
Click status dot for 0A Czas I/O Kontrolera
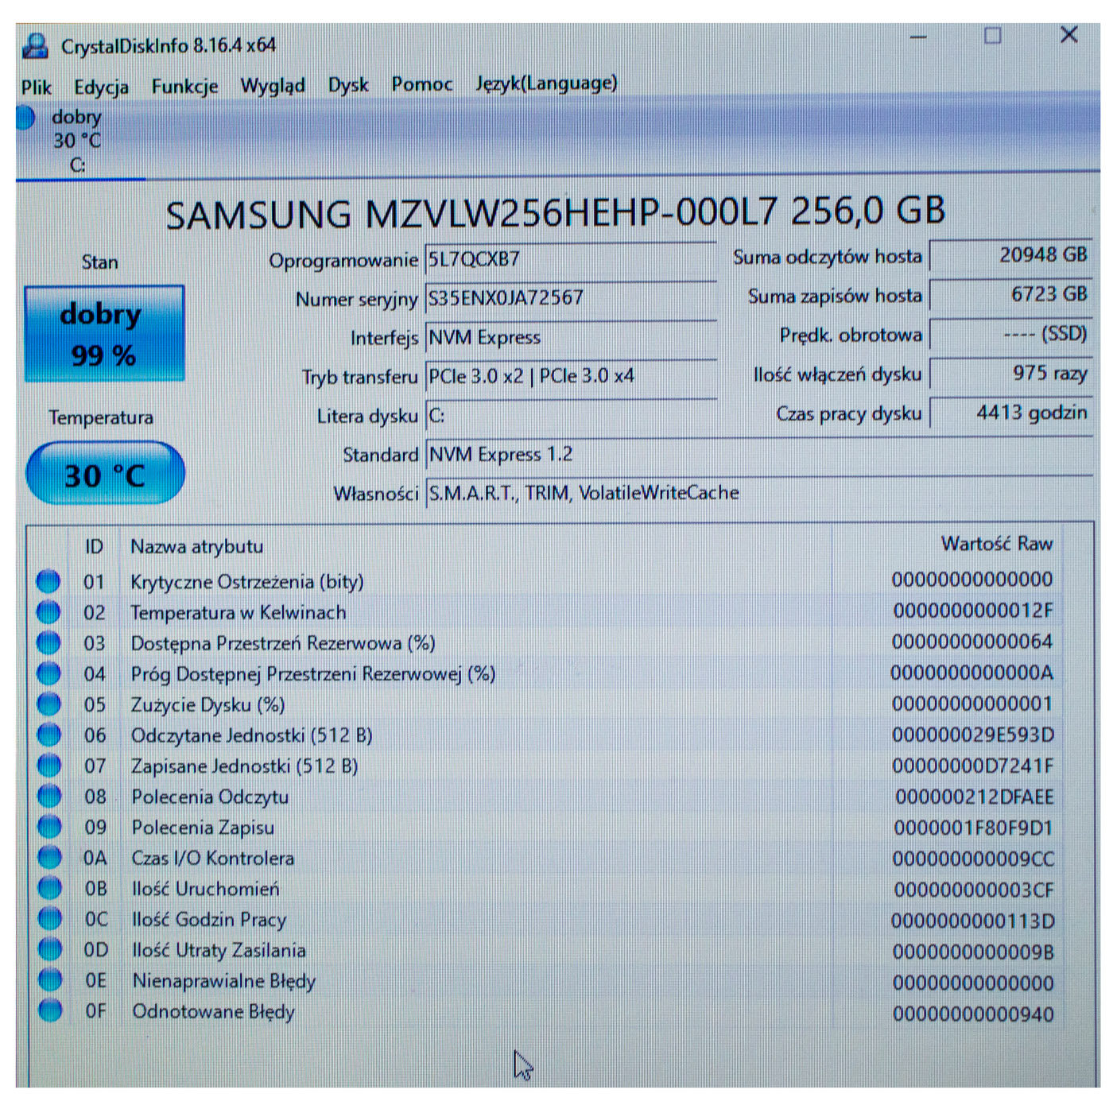tap(49, 857)
